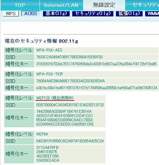Screen dimensions: 159x165
Task: Select the 無線設定 tab
Action: pos(104,5)
